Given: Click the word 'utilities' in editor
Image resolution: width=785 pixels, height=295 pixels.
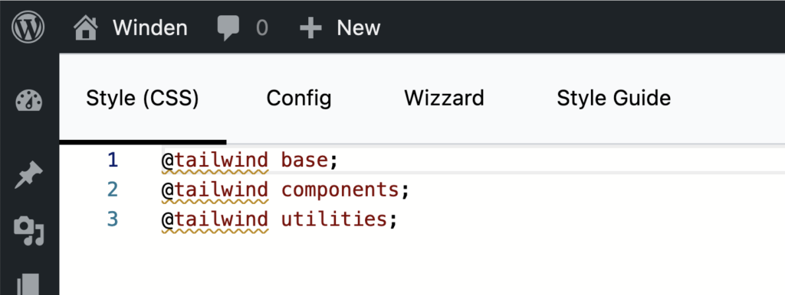Looking at the screenshot, I should (x=334, y=219).
